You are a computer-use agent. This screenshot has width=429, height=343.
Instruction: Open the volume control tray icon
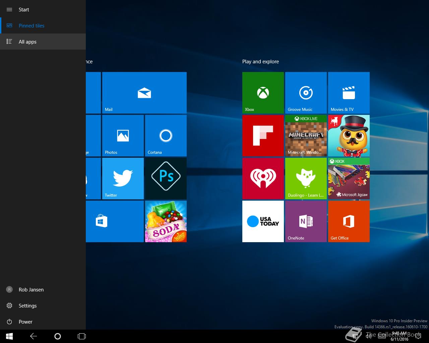pyautogui.click(x=369, y=336)
